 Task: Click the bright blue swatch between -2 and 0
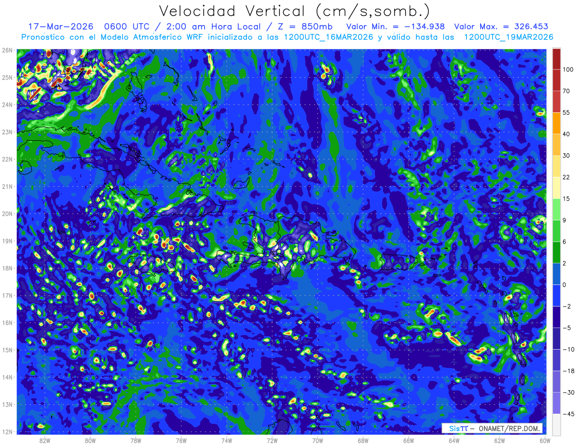tap(556, 296)
